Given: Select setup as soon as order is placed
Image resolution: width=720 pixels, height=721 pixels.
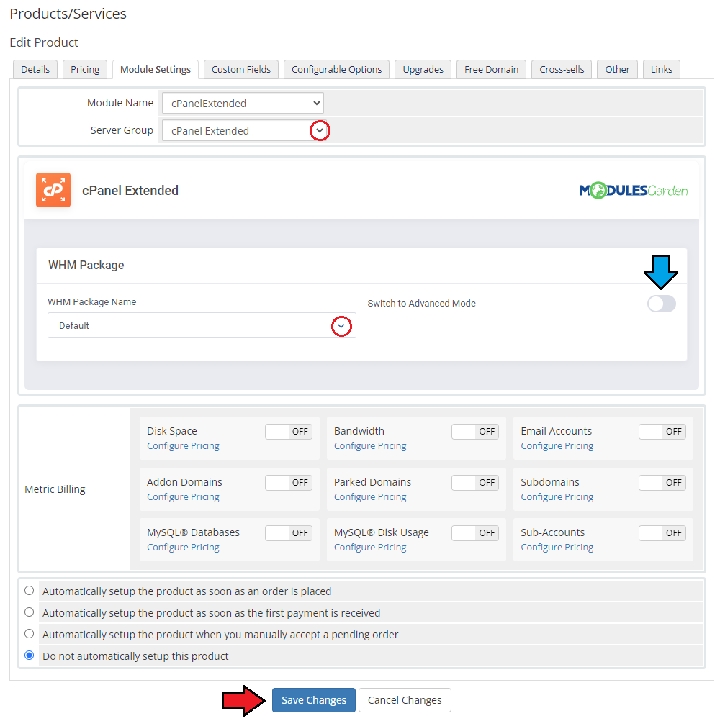Looking at the screenshot, I should coord(29,591).
